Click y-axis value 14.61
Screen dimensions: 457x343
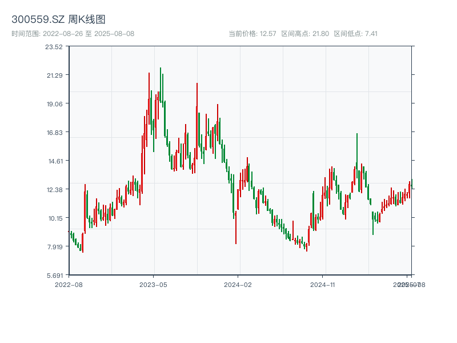point(55,161)
